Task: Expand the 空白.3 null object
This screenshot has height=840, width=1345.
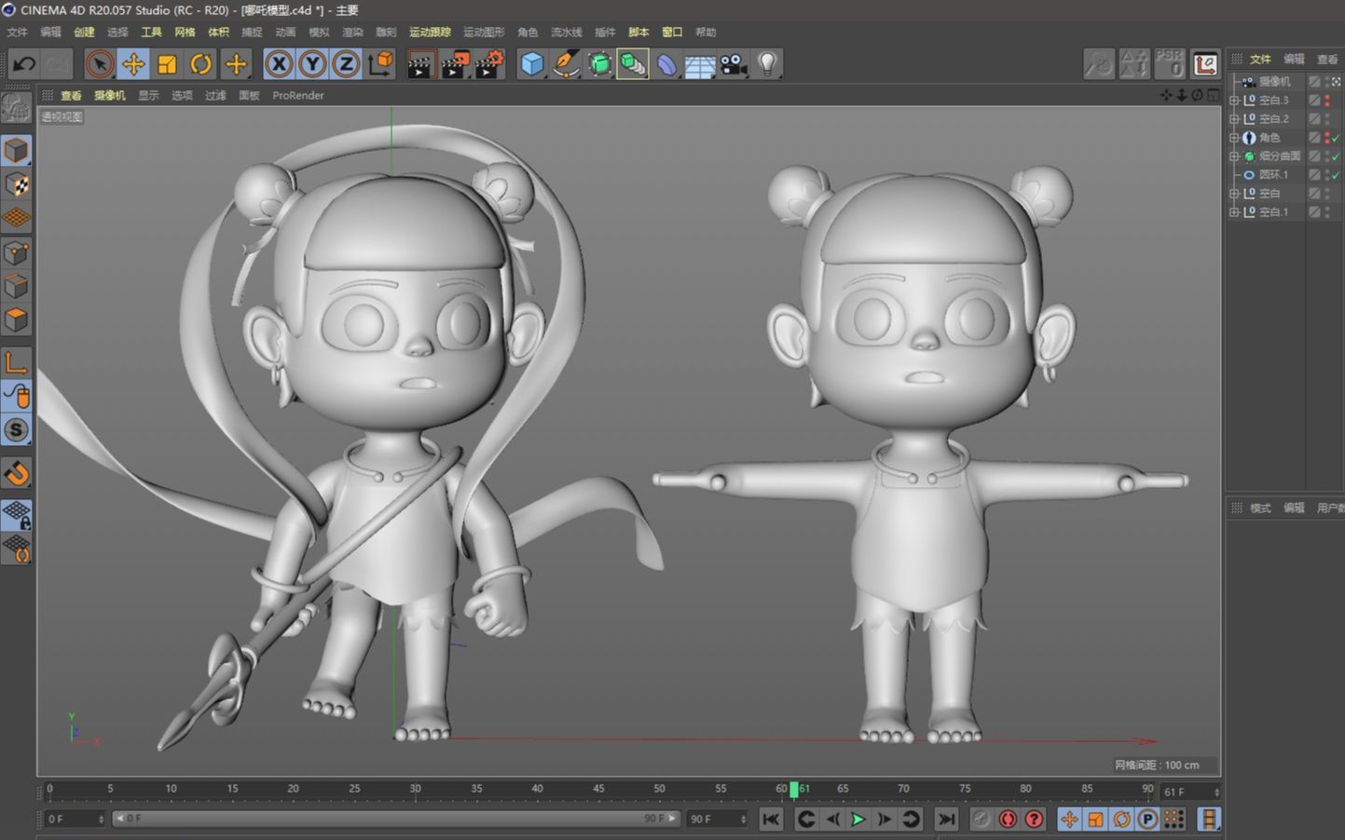Action: [1234, 100]
